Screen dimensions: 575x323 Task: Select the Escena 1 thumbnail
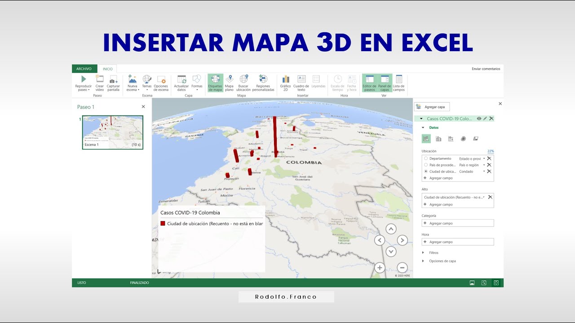113,132
